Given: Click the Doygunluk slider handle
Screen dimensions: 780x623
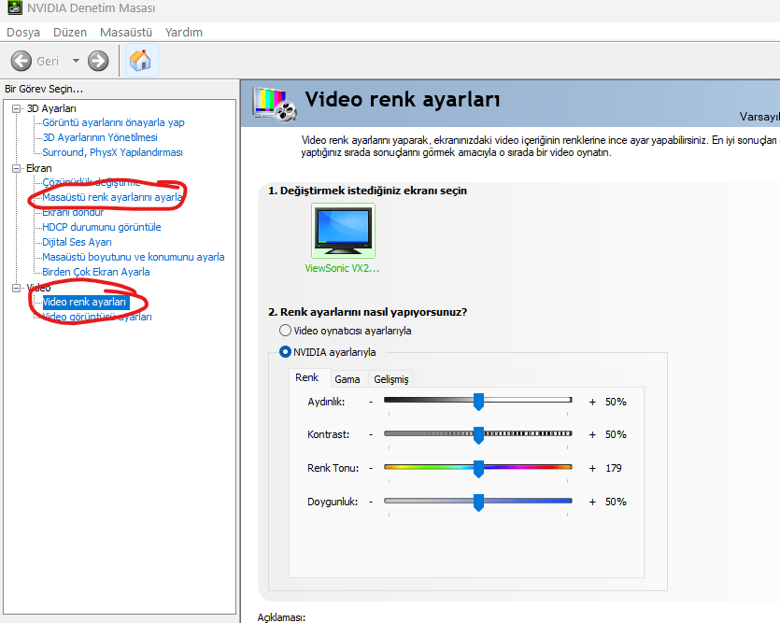Looking at the screenshot, I should point(478,503).
